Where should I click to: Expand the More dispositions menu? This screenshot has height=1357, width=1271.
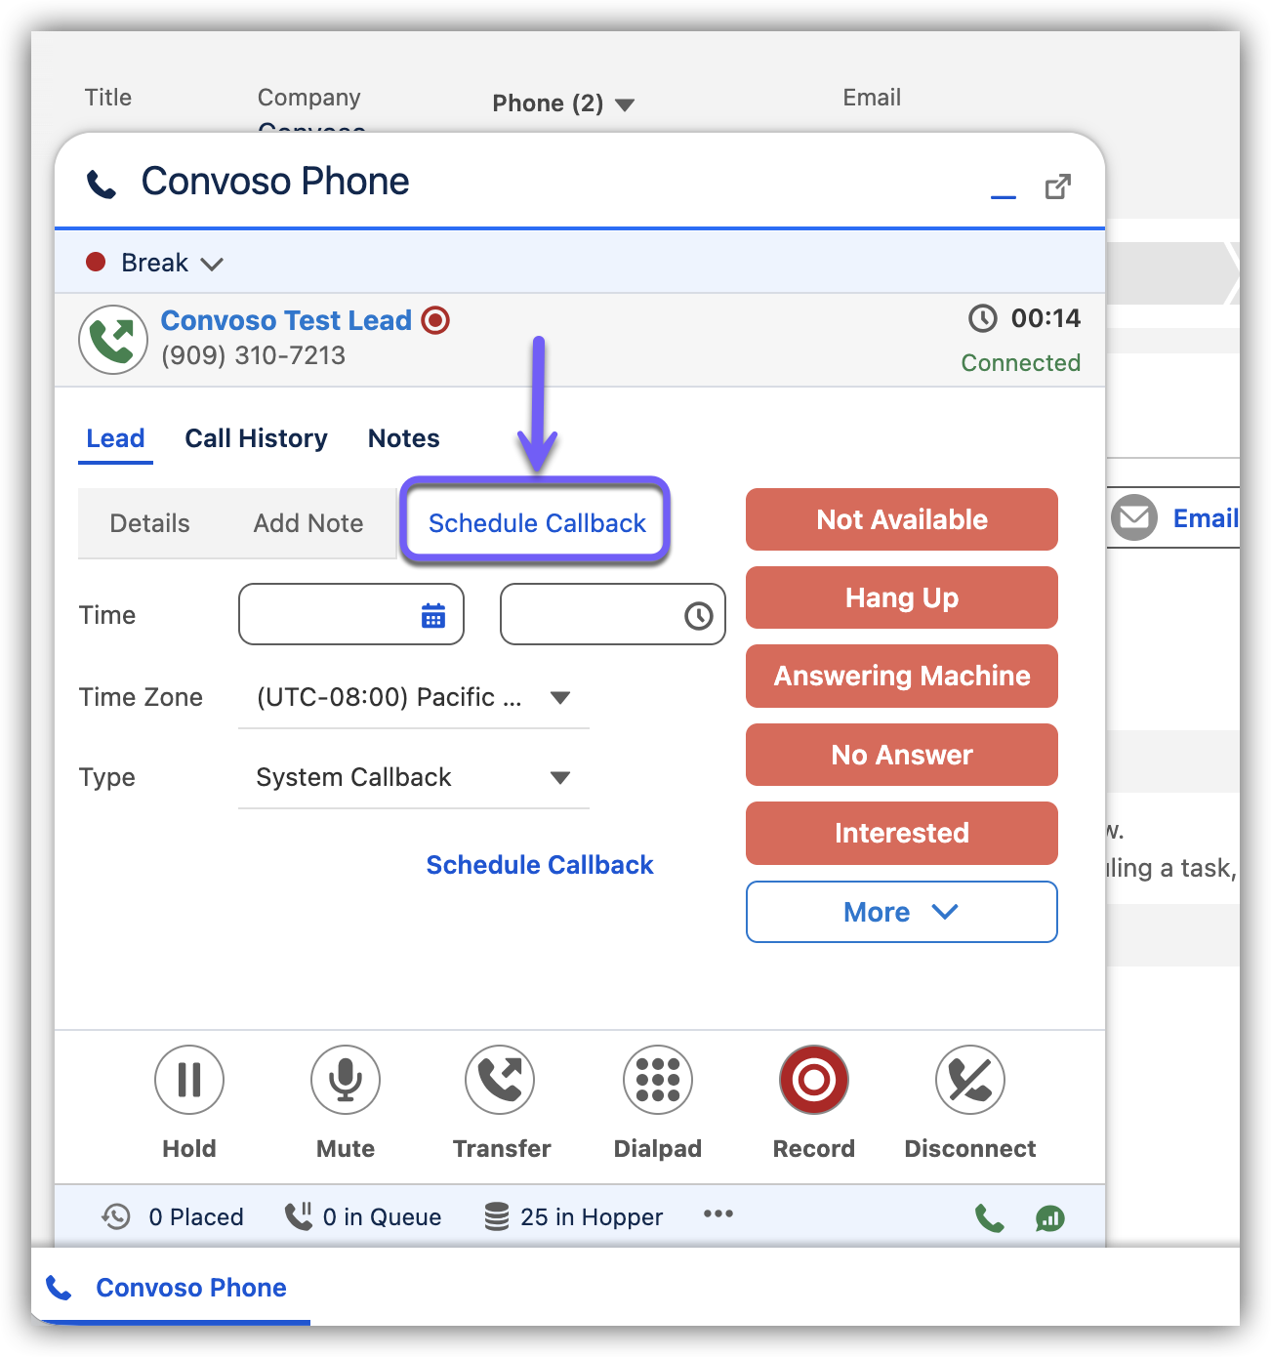(x=901, y=912)
